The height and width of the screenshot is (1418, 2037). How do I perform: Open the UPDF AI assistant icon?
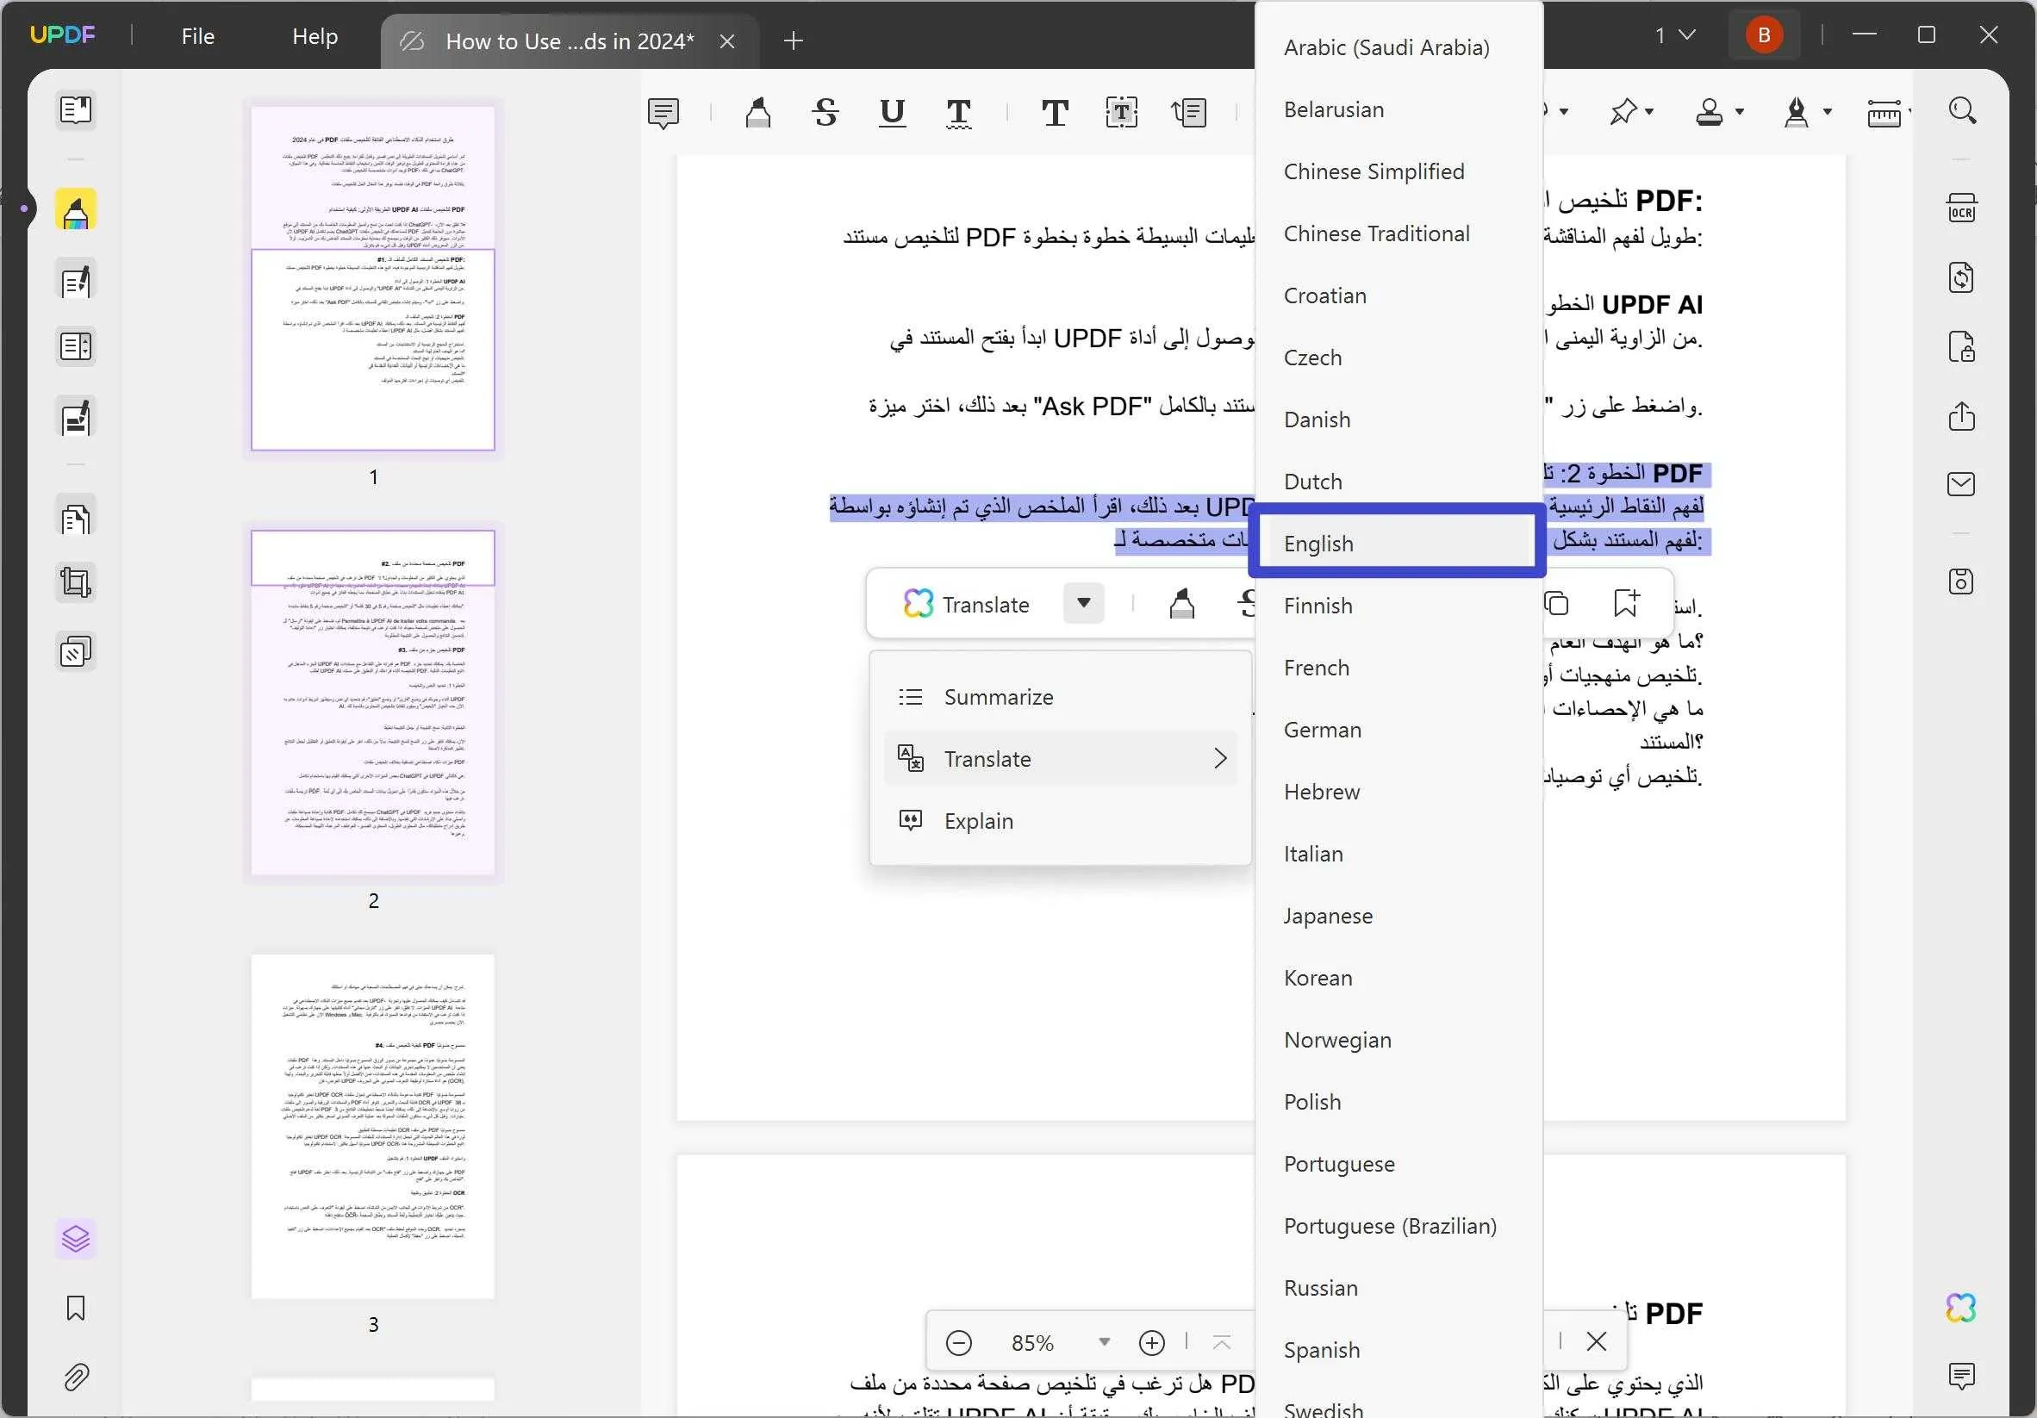click(x=1963, y=1307)
